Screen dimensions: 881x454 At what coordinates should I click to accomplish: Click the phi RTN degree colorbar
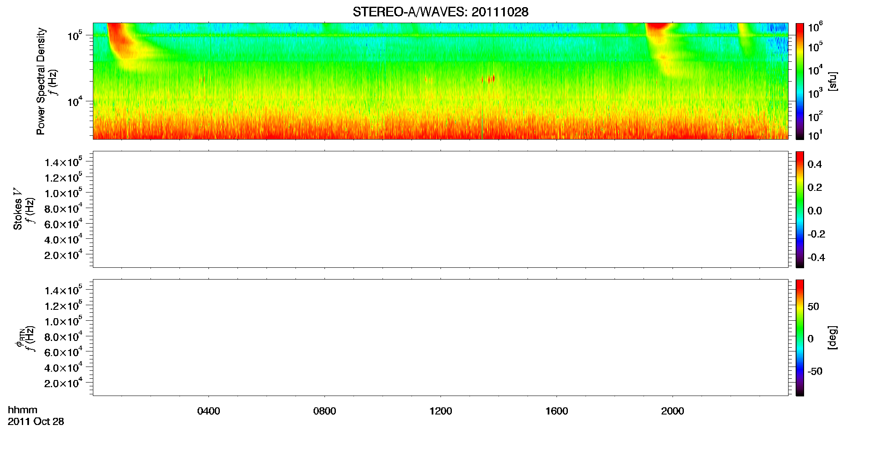(799, 338)
